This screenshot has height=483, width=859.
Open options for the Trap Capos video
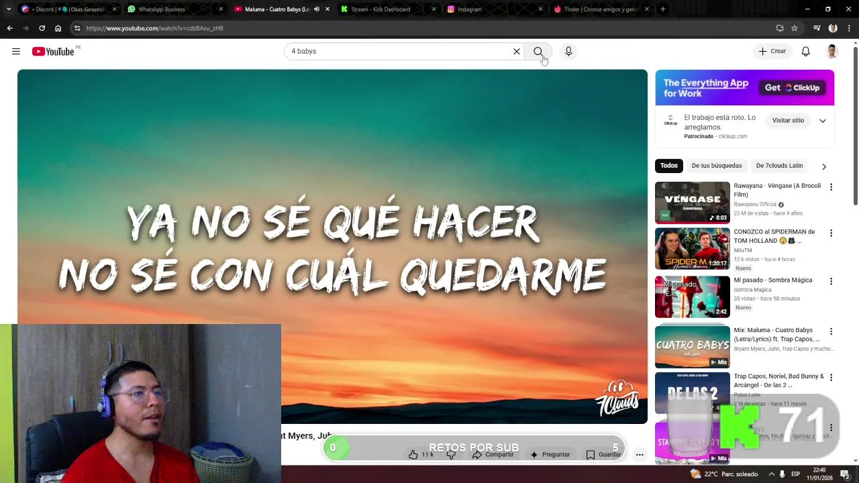pos(831,378)
